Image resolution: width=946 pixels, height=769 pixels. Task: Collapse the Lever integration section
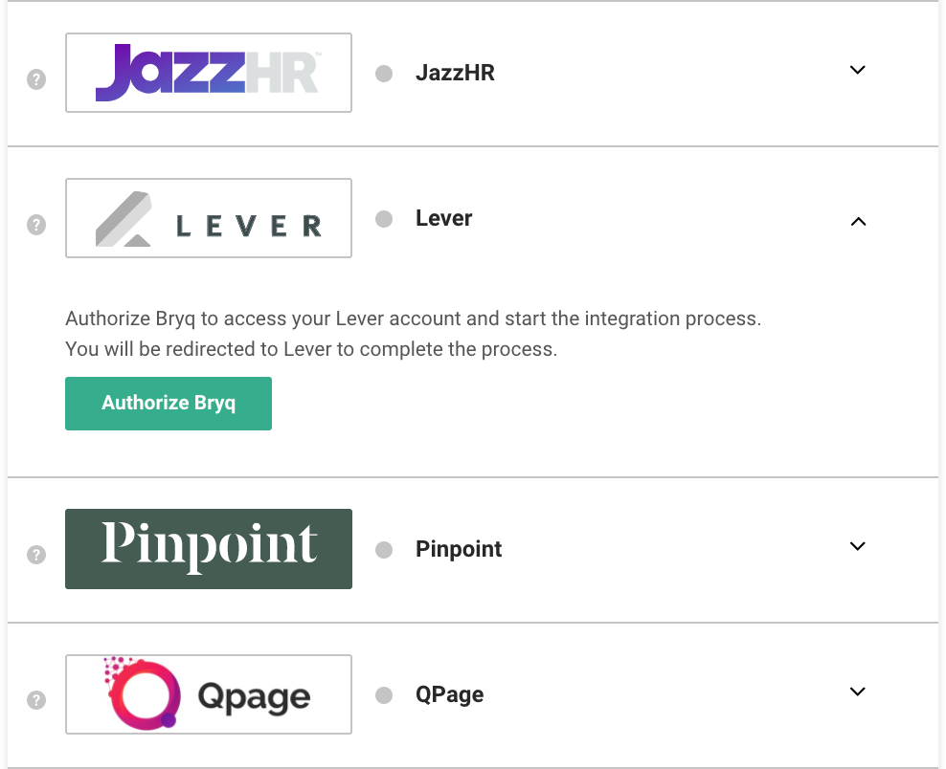(x=858, y=221)
